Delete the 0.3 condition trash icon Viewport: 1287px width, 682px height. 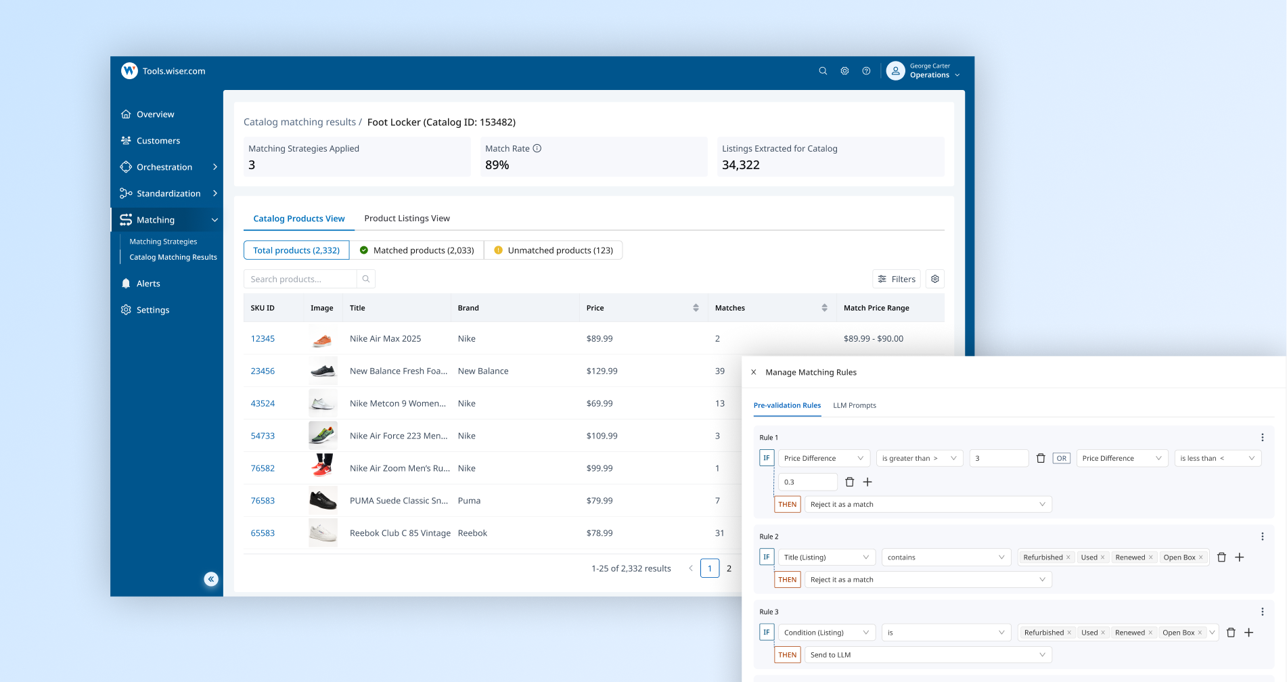pos(849,482)
